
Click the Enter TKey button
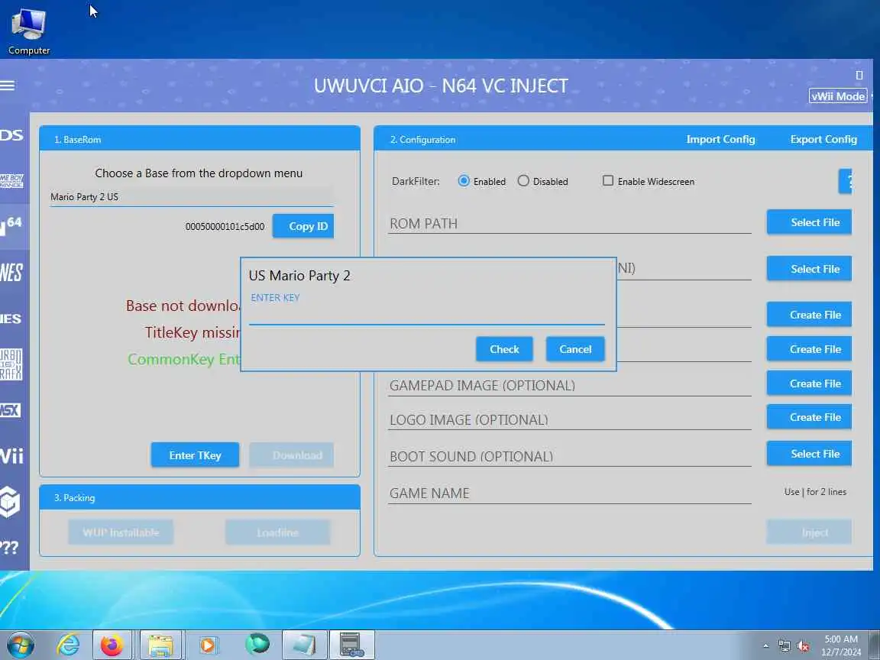(195, 455)
